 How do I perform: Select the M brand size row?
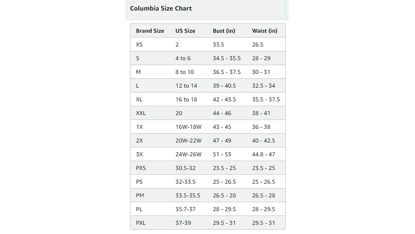(208, 72)
